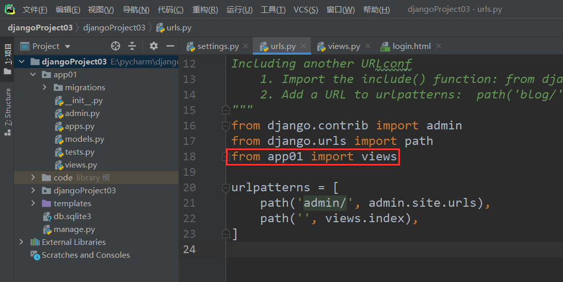Click second djangoProject03 breadcrumb folder
Viewport: 563px width, 282px height.
(114, 28)
